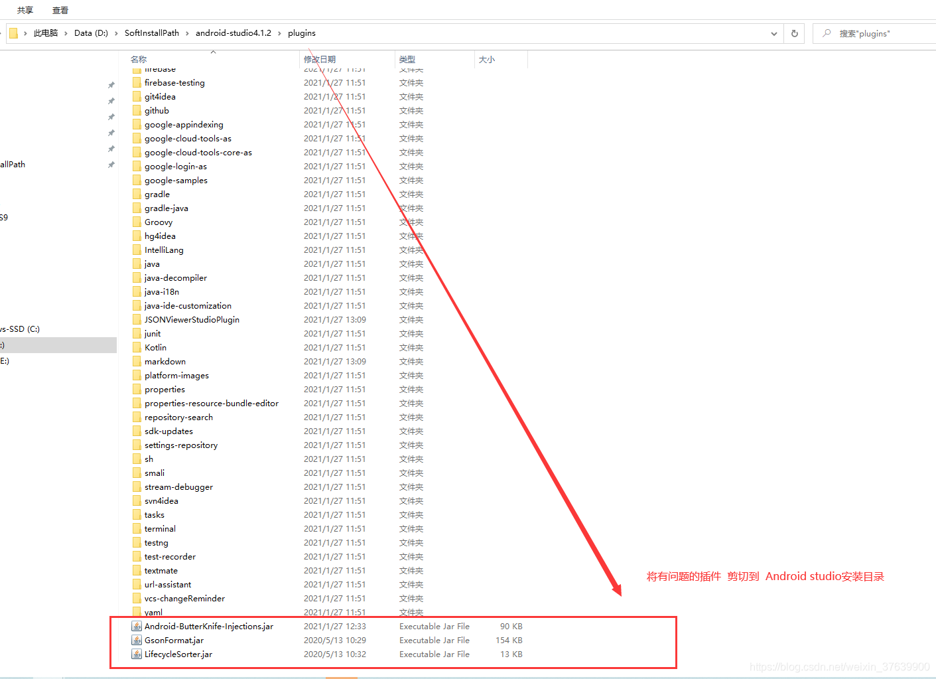The width and height of the screenshot is (936, 679).
Task: Sort by 名称 column header
Action: pos(139,60)
